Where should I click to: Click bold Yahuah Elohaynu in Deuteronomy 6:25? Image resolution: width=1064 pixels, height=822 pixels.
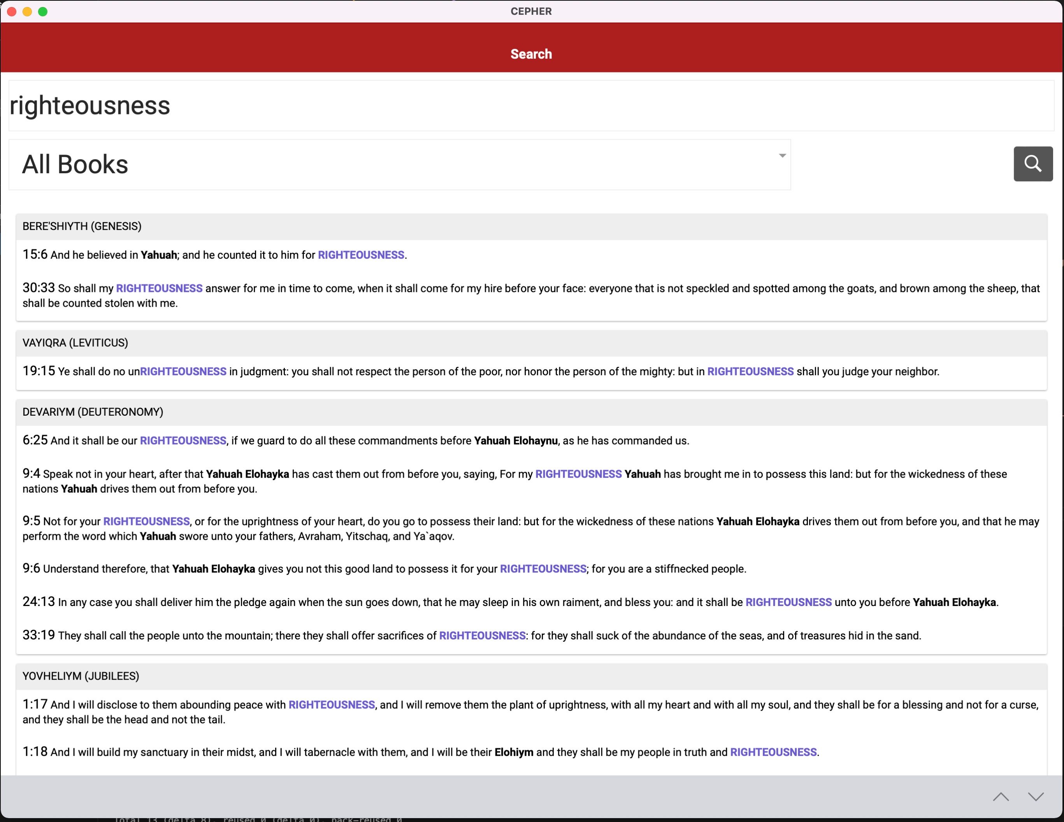pos(516,441)
